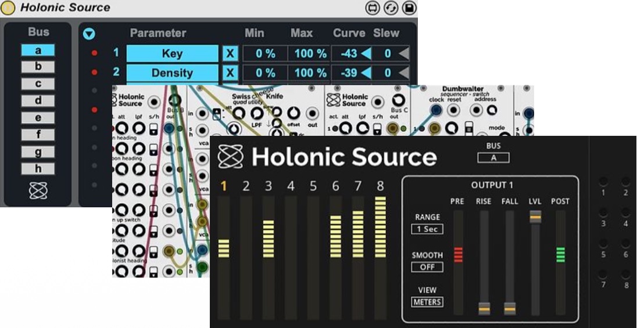Open the device in Max editor icon
637x328 pixels.
pyautogui.click(x=373, y=8)
